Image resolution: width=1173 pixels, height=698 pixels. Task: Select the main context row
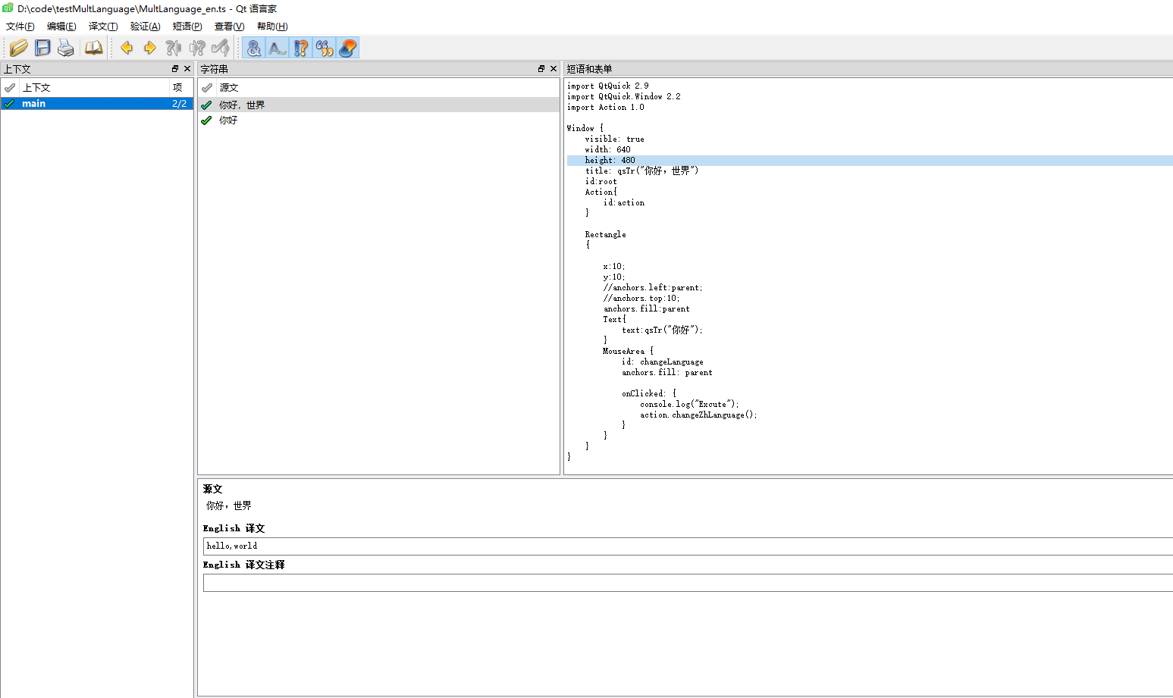(97, 104)
